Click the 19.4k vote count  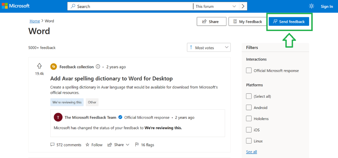(39, 74)
